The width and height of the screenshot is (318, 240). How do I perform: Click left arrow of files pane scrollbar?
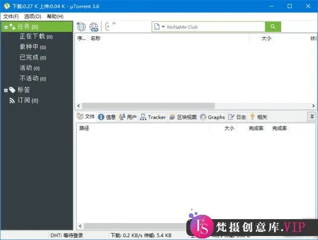tap(80, 226)
